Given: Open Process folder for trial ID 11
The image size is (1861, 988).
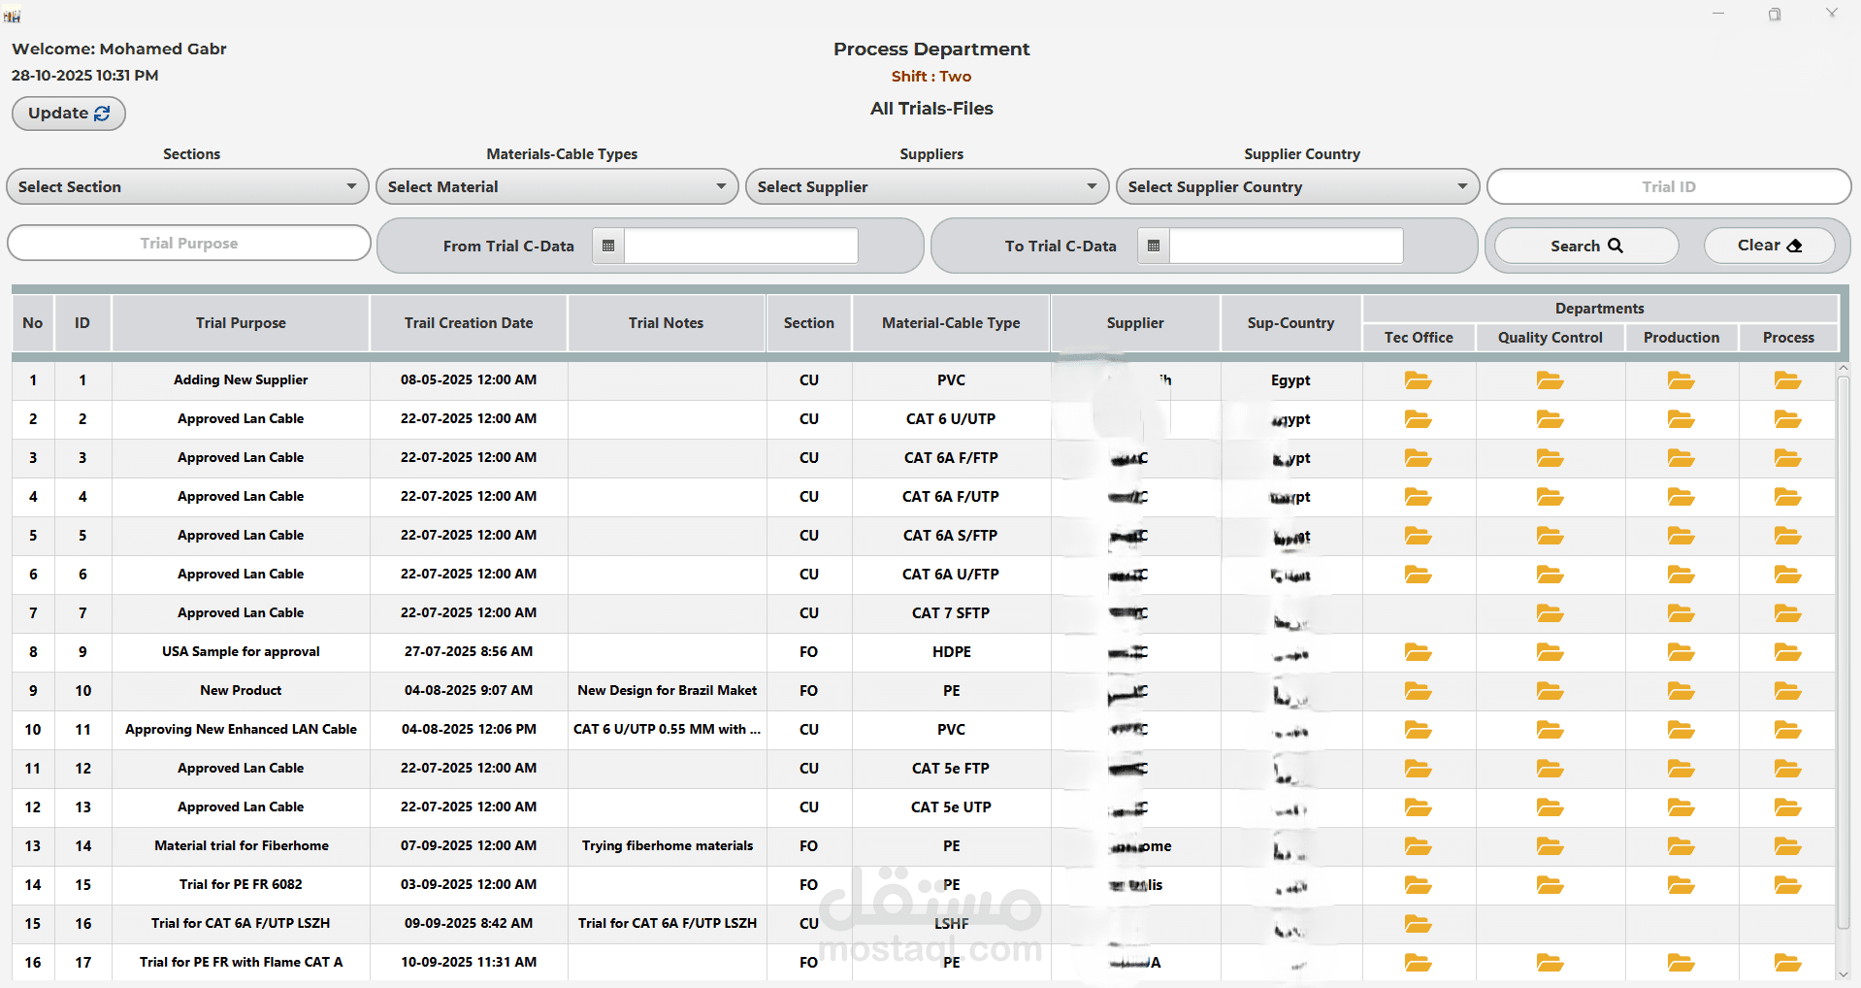Looking at the screenshot, I should coord(1787,730).
